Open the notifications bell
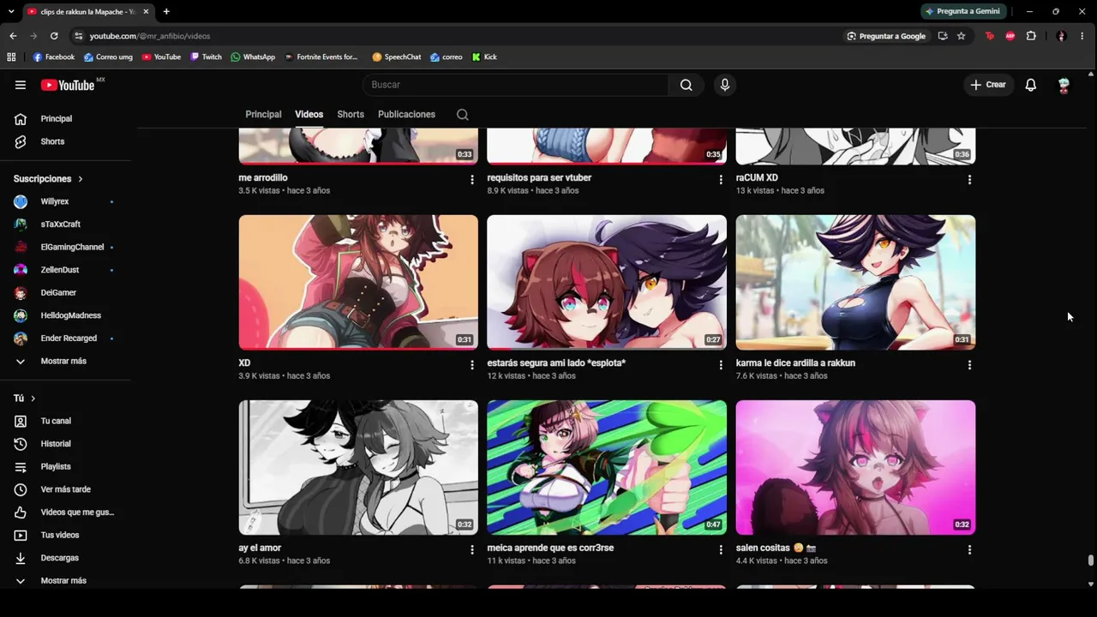The height and width of the screenshot is (617, 1097). pyautogui.click(x=1031, y=85)
